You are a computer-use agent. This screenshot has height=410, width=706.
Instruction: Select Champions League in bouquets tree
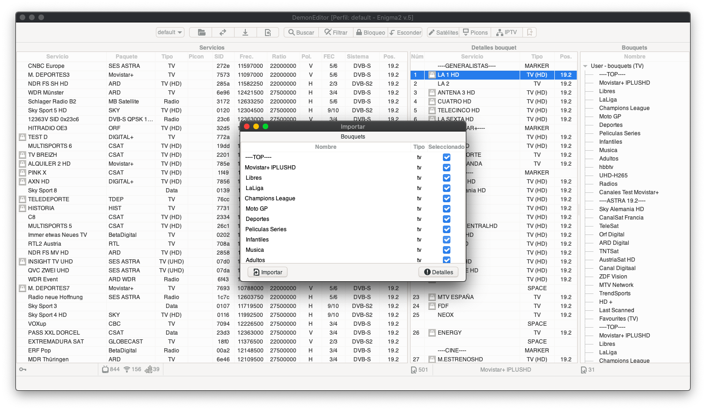pos(624,108)
